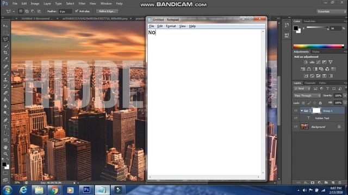
Task: Select the Eyedropper tool
Action: tap(5, 59)
